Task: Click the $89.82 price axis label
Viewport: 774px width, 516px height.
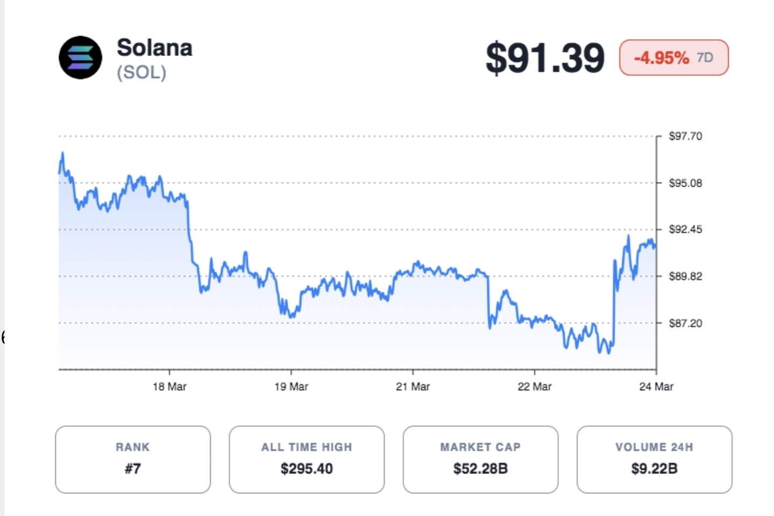Action: pyautogui.click(x=685, y=276)
